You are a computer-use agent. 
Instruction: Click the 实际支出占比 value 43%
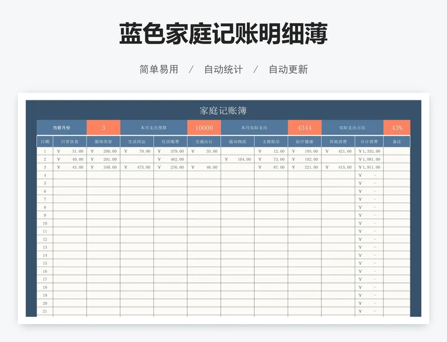(397, 128)
